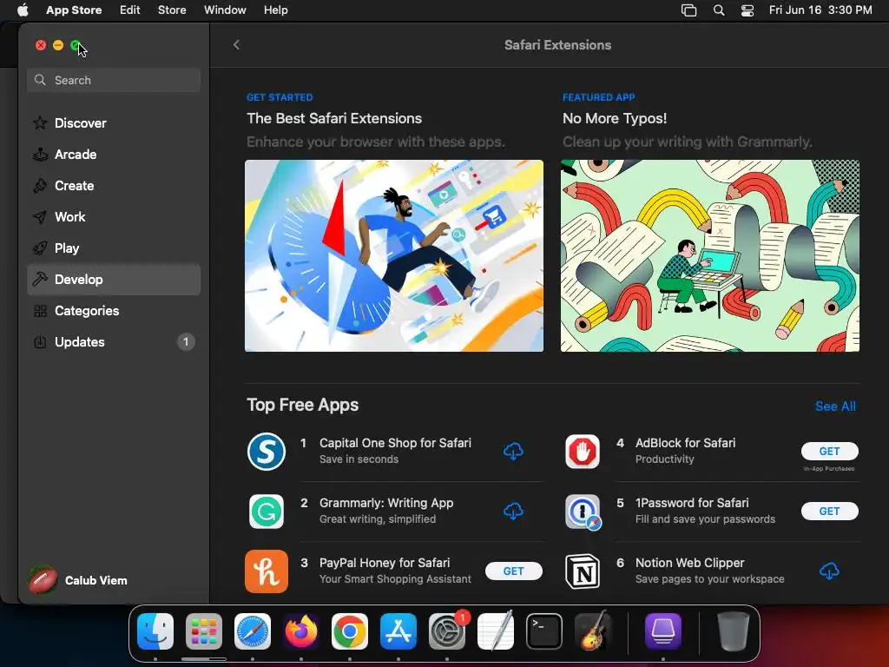Screen dimensions: 889x667
Task: See All Top Free Apps
Action: pos(835,406)
